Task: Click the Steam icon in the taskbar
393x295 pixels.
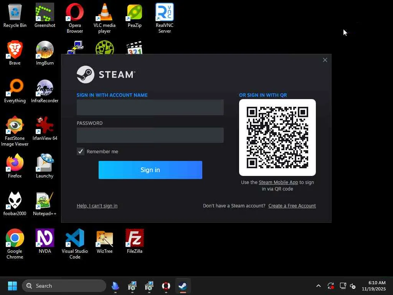Action: pyautogui.click(x=183, y=286)
